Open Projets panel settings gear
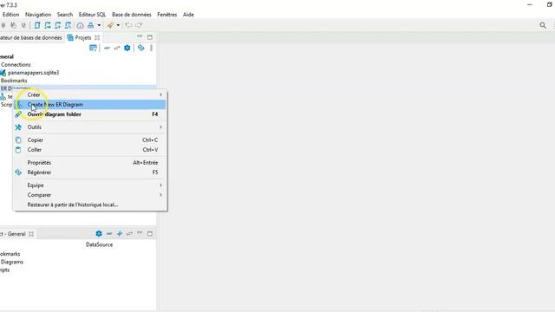Screen dimensions: 555x312 127,48
